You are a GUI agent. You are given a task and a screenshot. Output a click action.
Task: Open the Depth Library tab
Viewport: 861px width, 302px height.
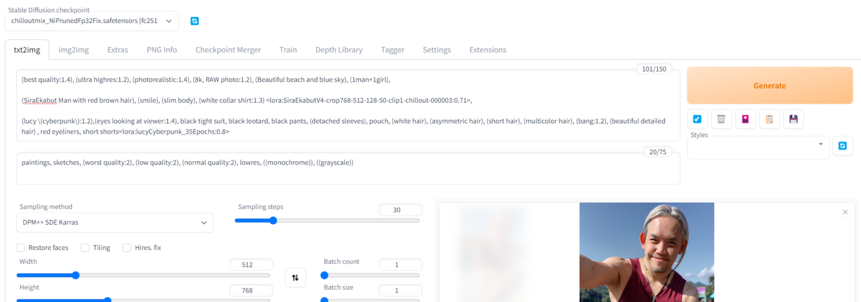coord(339,50)
